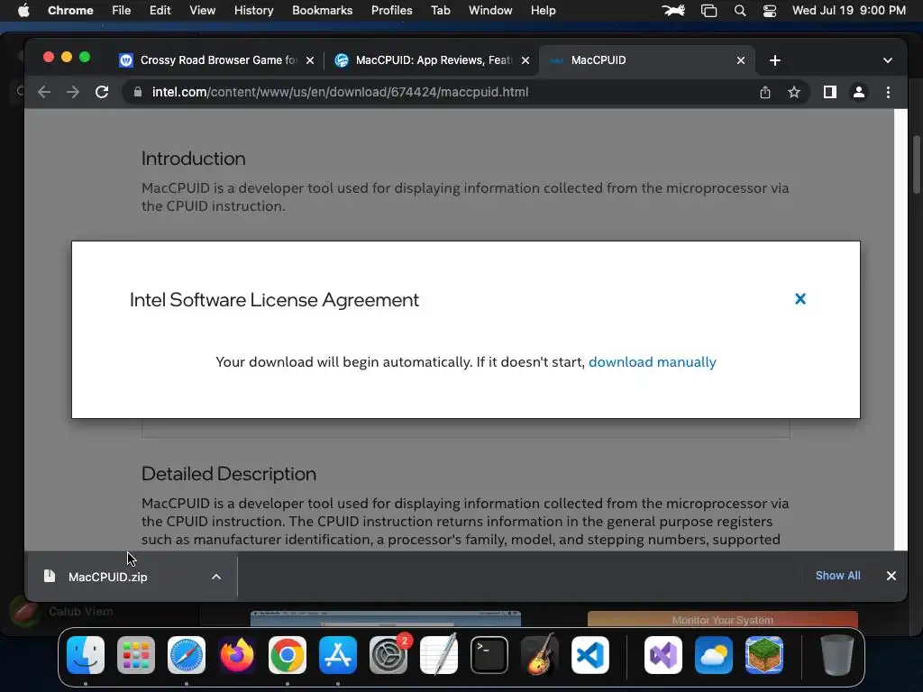Open TextEdit from the Dock
Screen dimensions: 923x692
(x=439, y=656)
